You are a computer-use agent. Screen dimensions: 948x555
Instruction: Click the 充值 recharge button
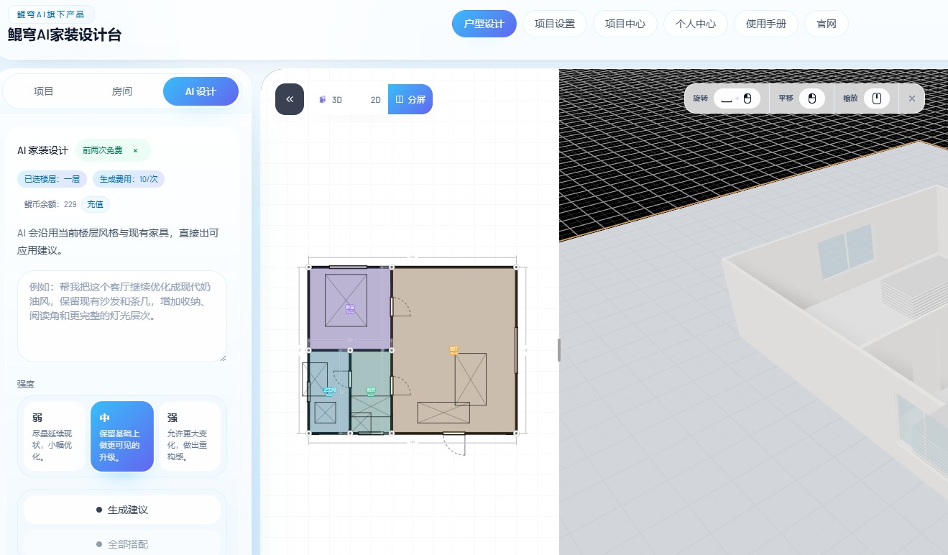tap(95, 204)
